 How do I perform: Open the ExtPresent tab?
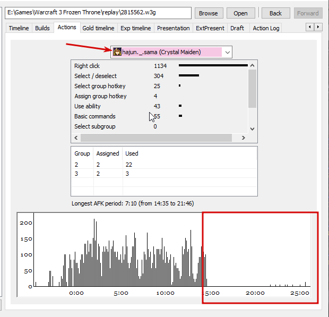pos(210,28)
